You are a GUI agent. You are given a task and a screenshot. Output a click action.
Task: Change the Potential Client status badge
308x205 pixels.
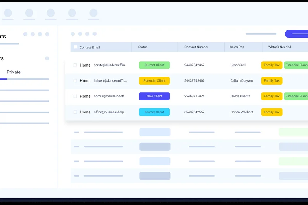[154, 81]
